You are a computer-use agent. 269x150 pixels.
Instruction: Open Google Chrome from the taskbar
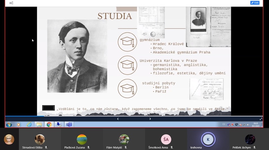pyautogui.click(x=49, y=124)
